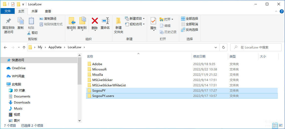Click Select None (全部取消)

tap(190, 24)
